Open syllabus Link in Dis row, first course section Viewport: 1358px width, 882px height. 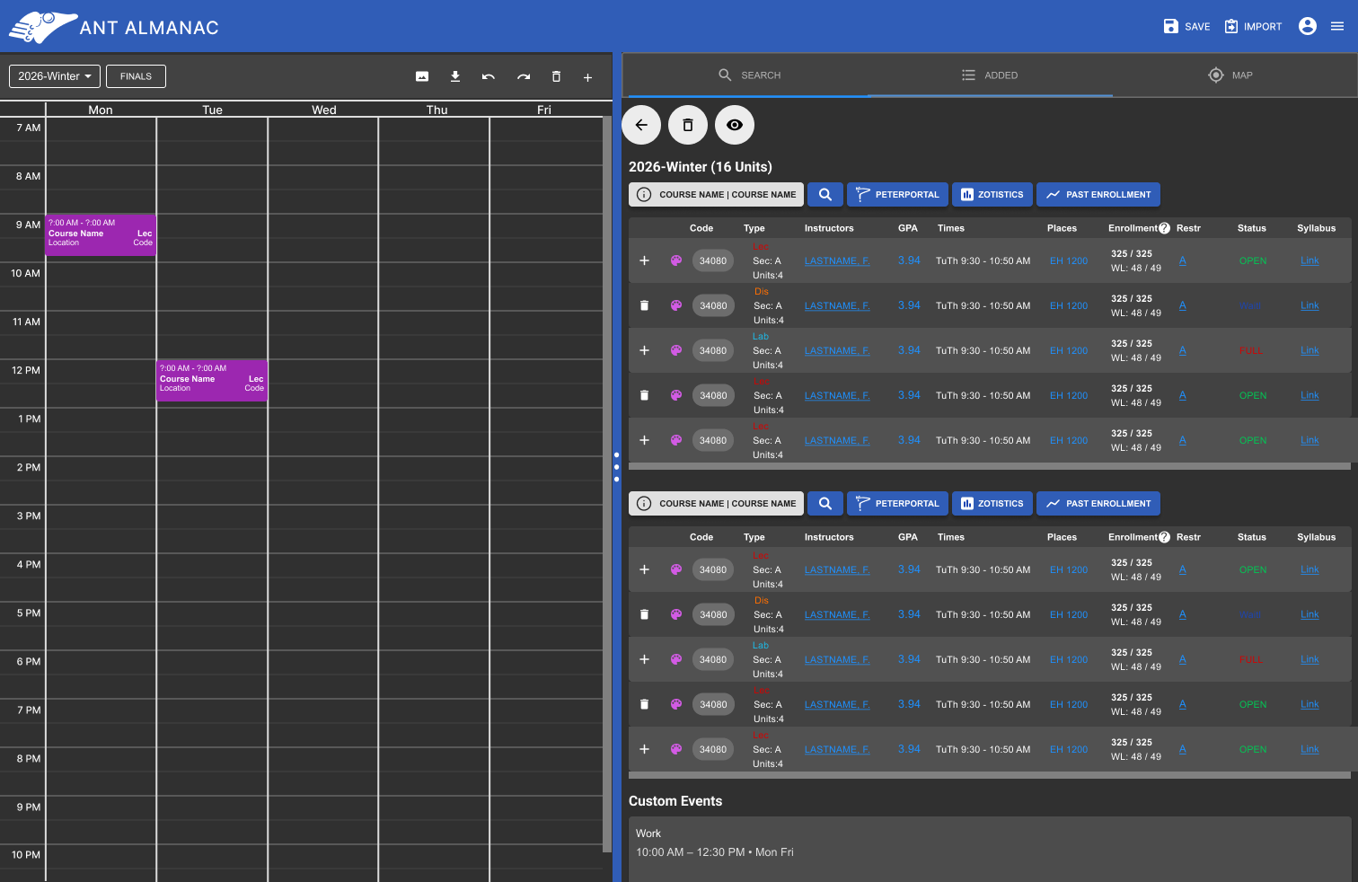pyautogui.click(x=1309, y=306)
